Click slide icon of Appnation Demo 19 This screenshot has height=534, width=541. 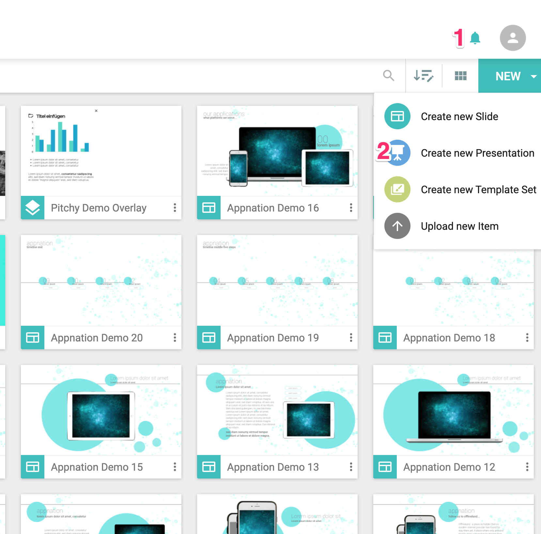click(209, 338)
